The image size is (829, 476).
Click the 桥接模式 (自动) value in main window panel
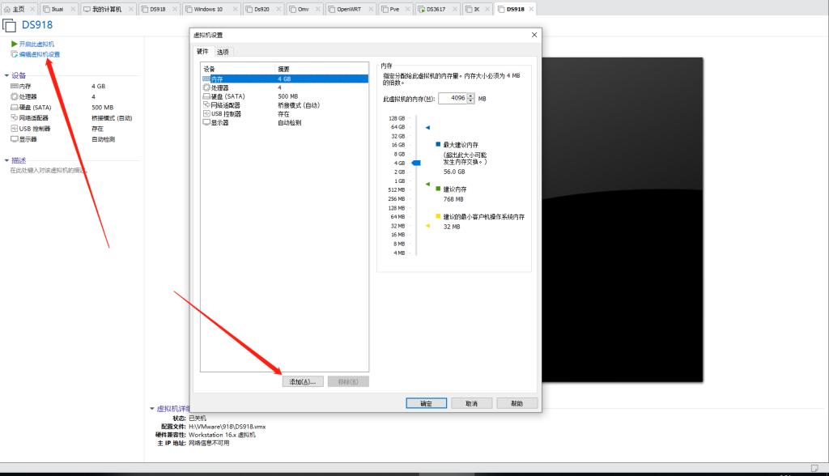112,118
